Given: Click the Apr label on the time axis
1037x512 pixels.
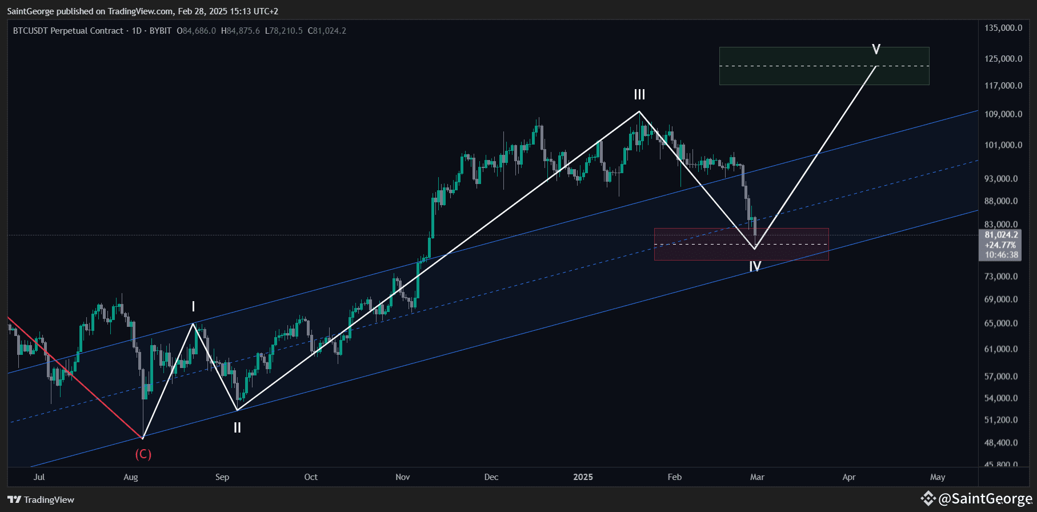Looking at the screenshot, I should [849, 477].
